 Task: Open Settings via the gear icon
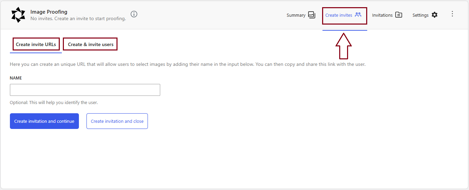point(434,15)
